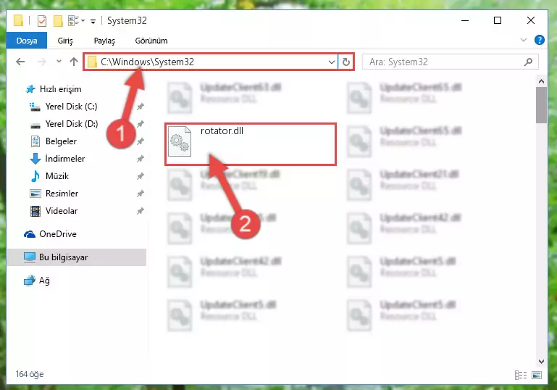Open the blue help icon
The height and width of the screenshot is (390, 557).
539,40
